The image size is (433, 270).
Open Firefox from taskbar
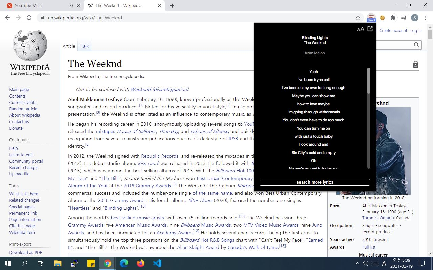click(x=141, y=263)
